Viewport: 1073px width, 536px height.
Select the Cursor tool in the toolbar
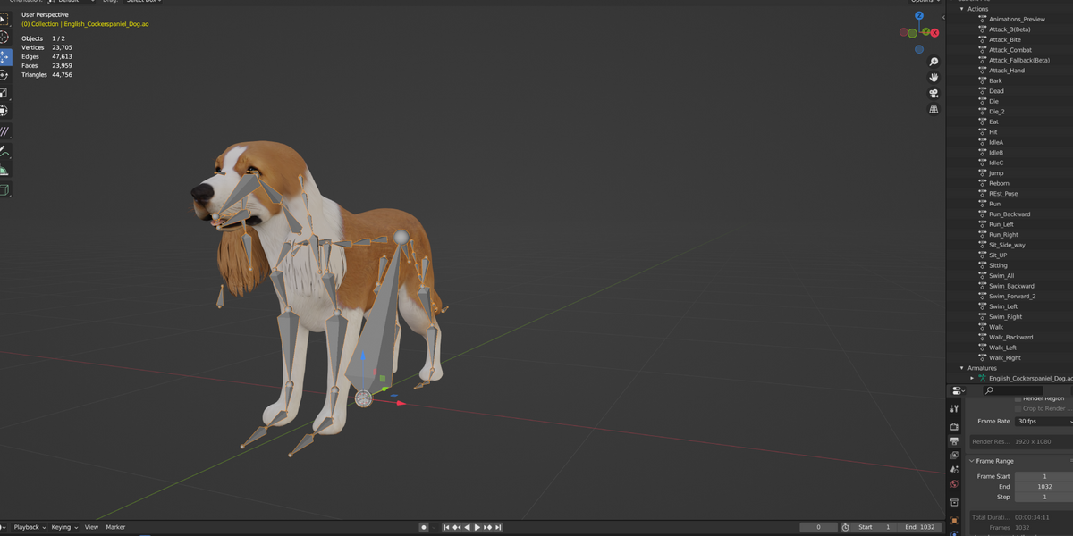pos(4,38)
